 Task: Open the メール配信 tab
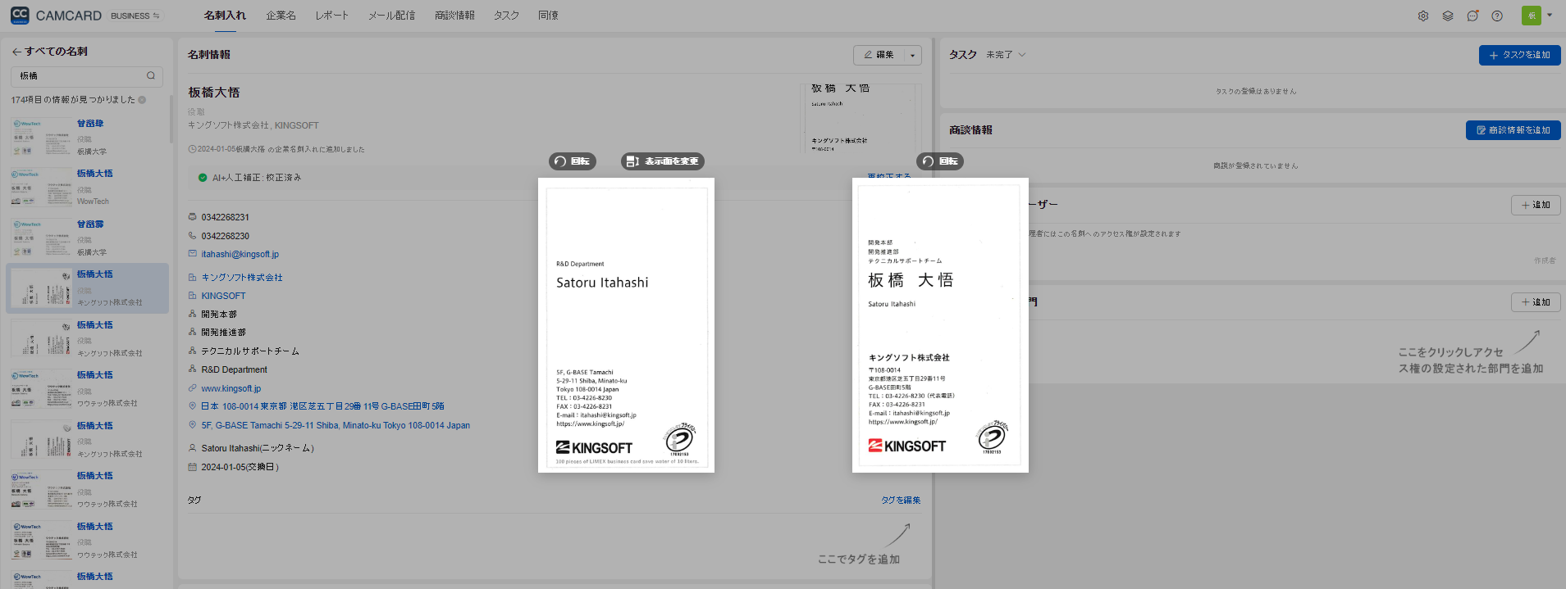[391, 16]
